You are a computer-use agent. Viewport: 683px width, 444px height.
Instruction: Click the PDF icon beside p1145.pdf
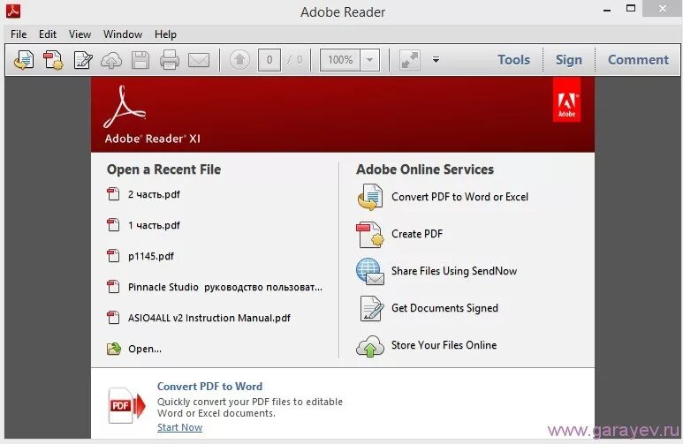pyautogui.click(x=113, y=255)
